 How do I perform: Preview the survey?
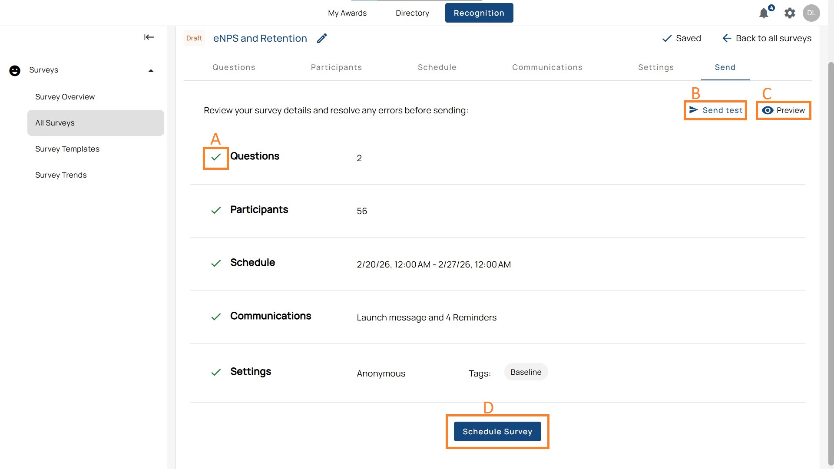coord(783,110)
